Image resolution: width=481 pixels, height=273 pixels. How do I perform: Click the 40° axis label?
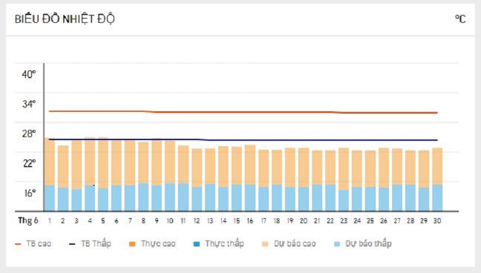29,74
